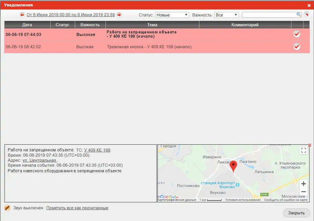Viewport: 314px width, 221px height.
Task: Mark 08:42:02 alarm button notification as read
Action: point(297,47)
